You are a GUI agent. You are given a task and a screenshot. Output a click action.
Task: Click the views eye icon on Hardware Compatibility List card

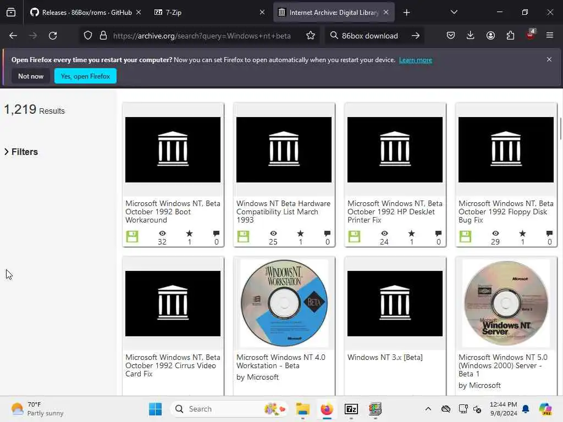(x=273, y=234)
